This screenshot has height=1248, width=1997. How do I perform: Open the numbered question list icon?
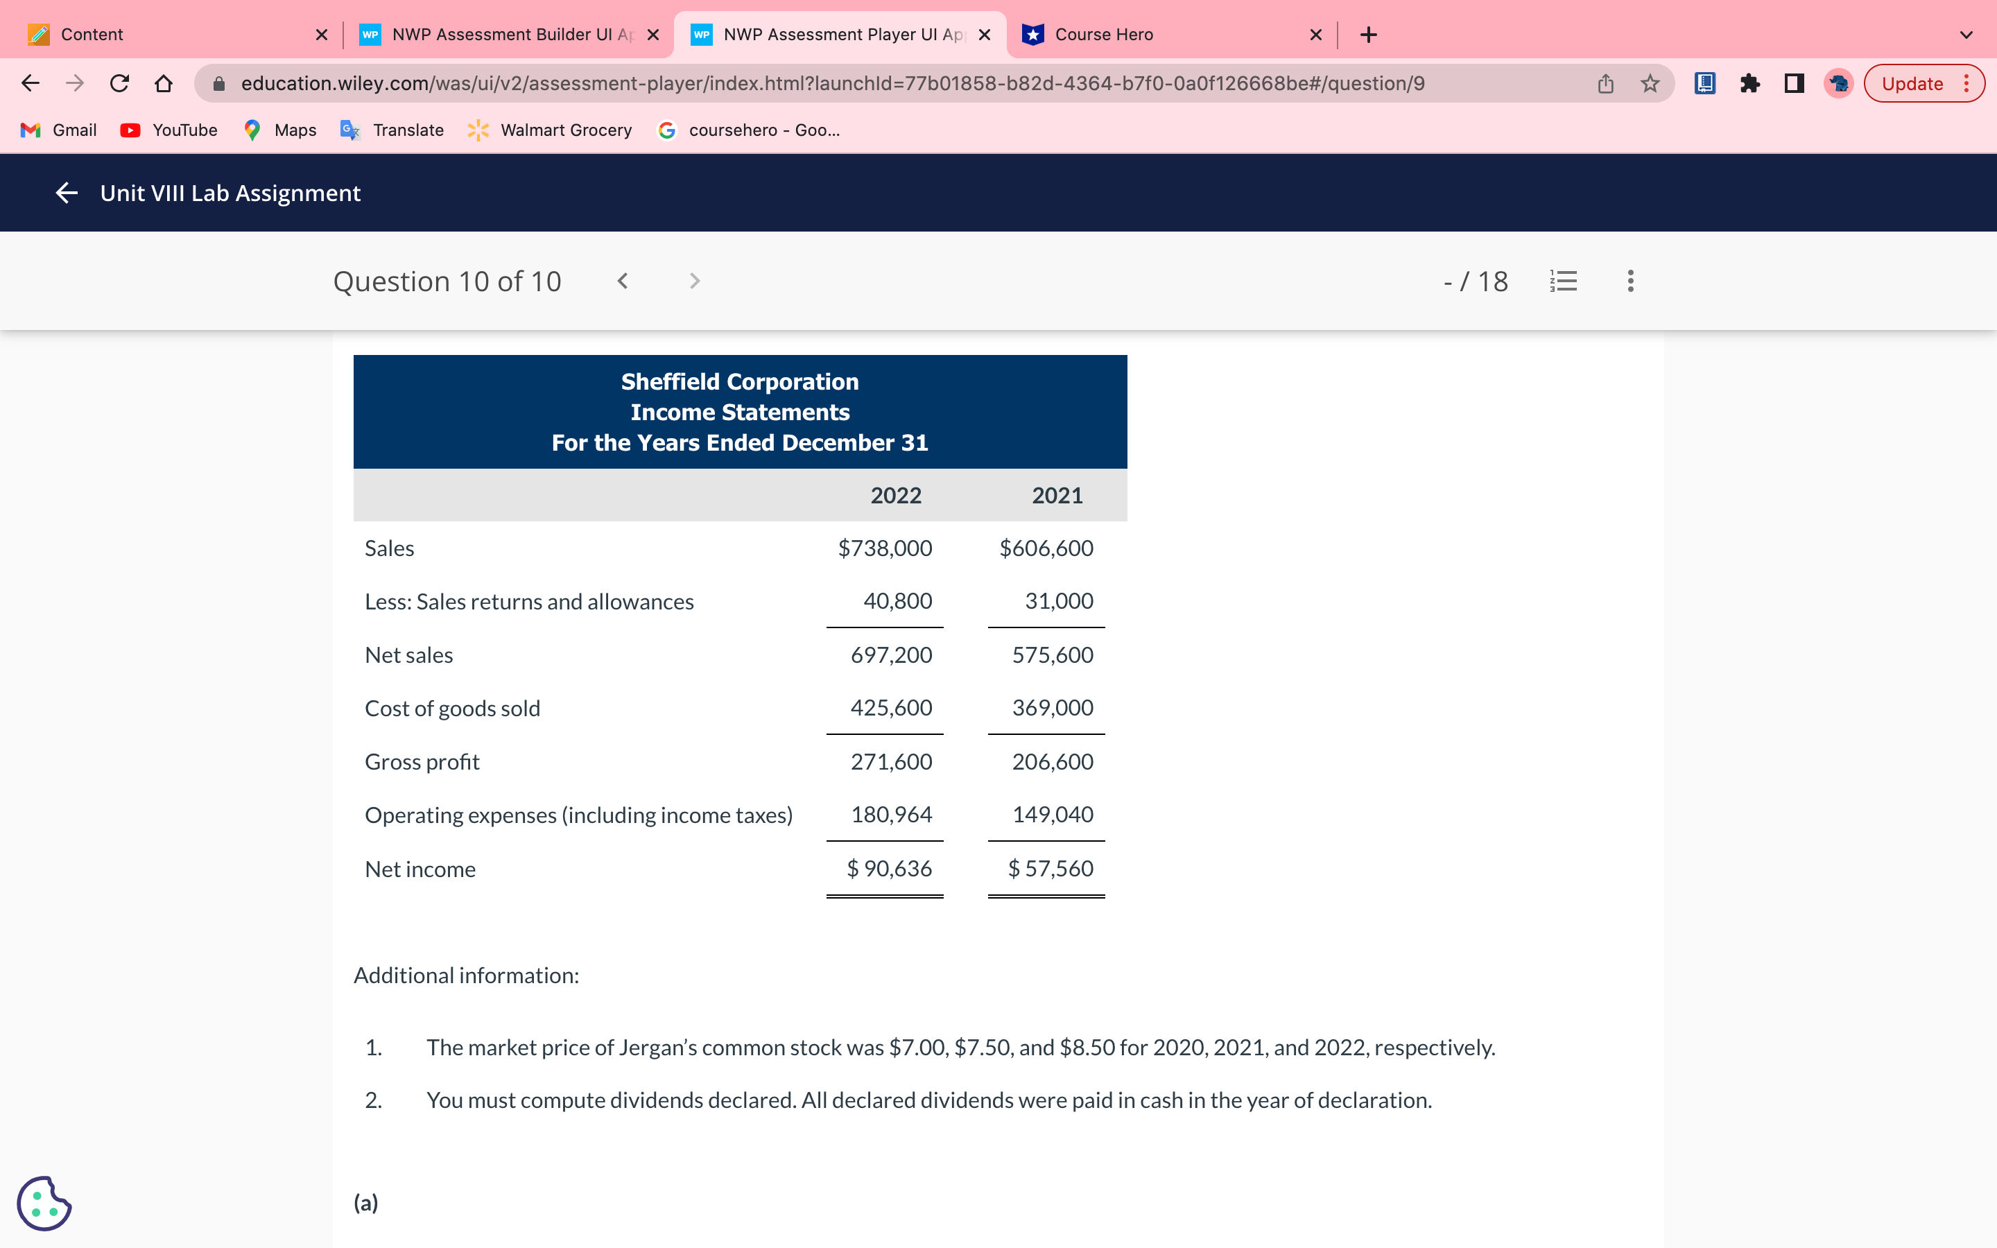tap(1564, 281)
